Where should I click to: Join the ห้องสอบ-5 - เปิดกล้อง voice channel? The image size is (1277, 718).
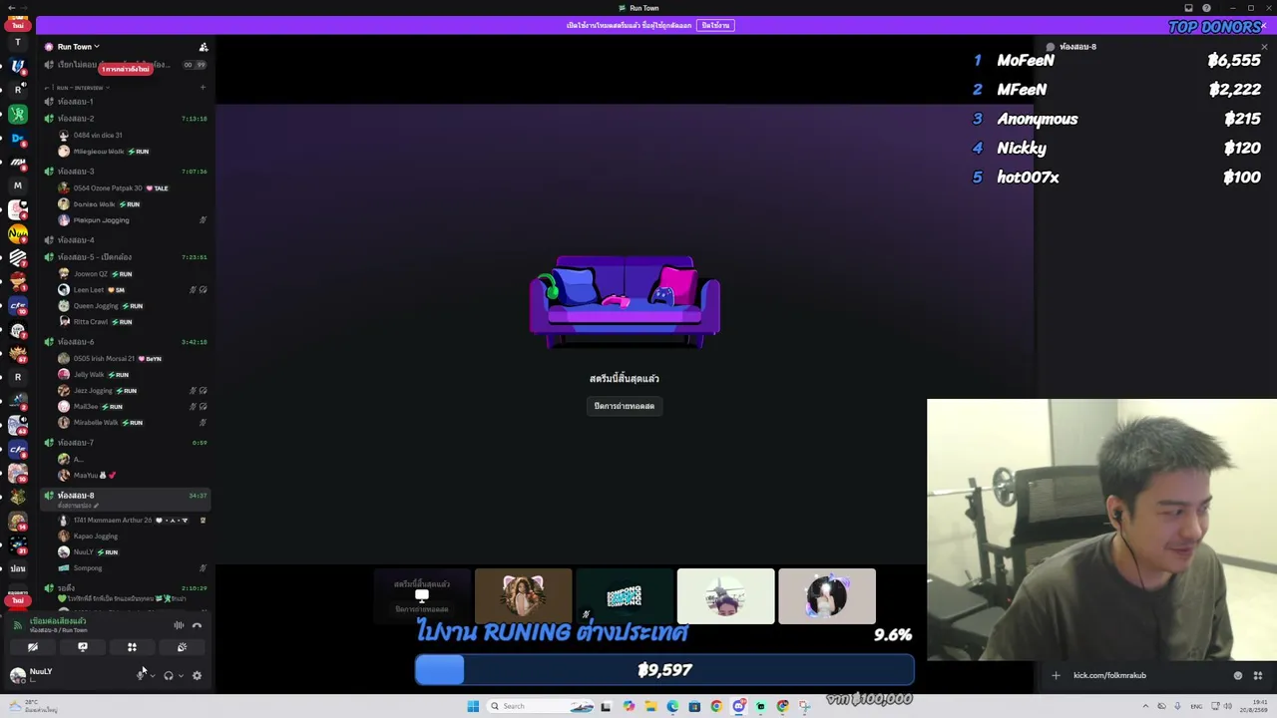[126, 257]
